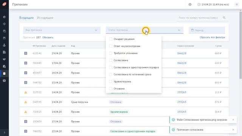Click the warning triangle of claim 710815
The width and height of the screenshot is (242, 136).
[26, 112]
